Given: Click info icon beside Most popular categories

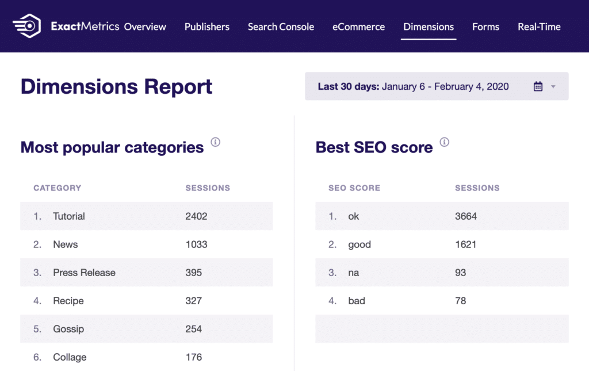Looking at the screenshot, I should pos(215,142).
